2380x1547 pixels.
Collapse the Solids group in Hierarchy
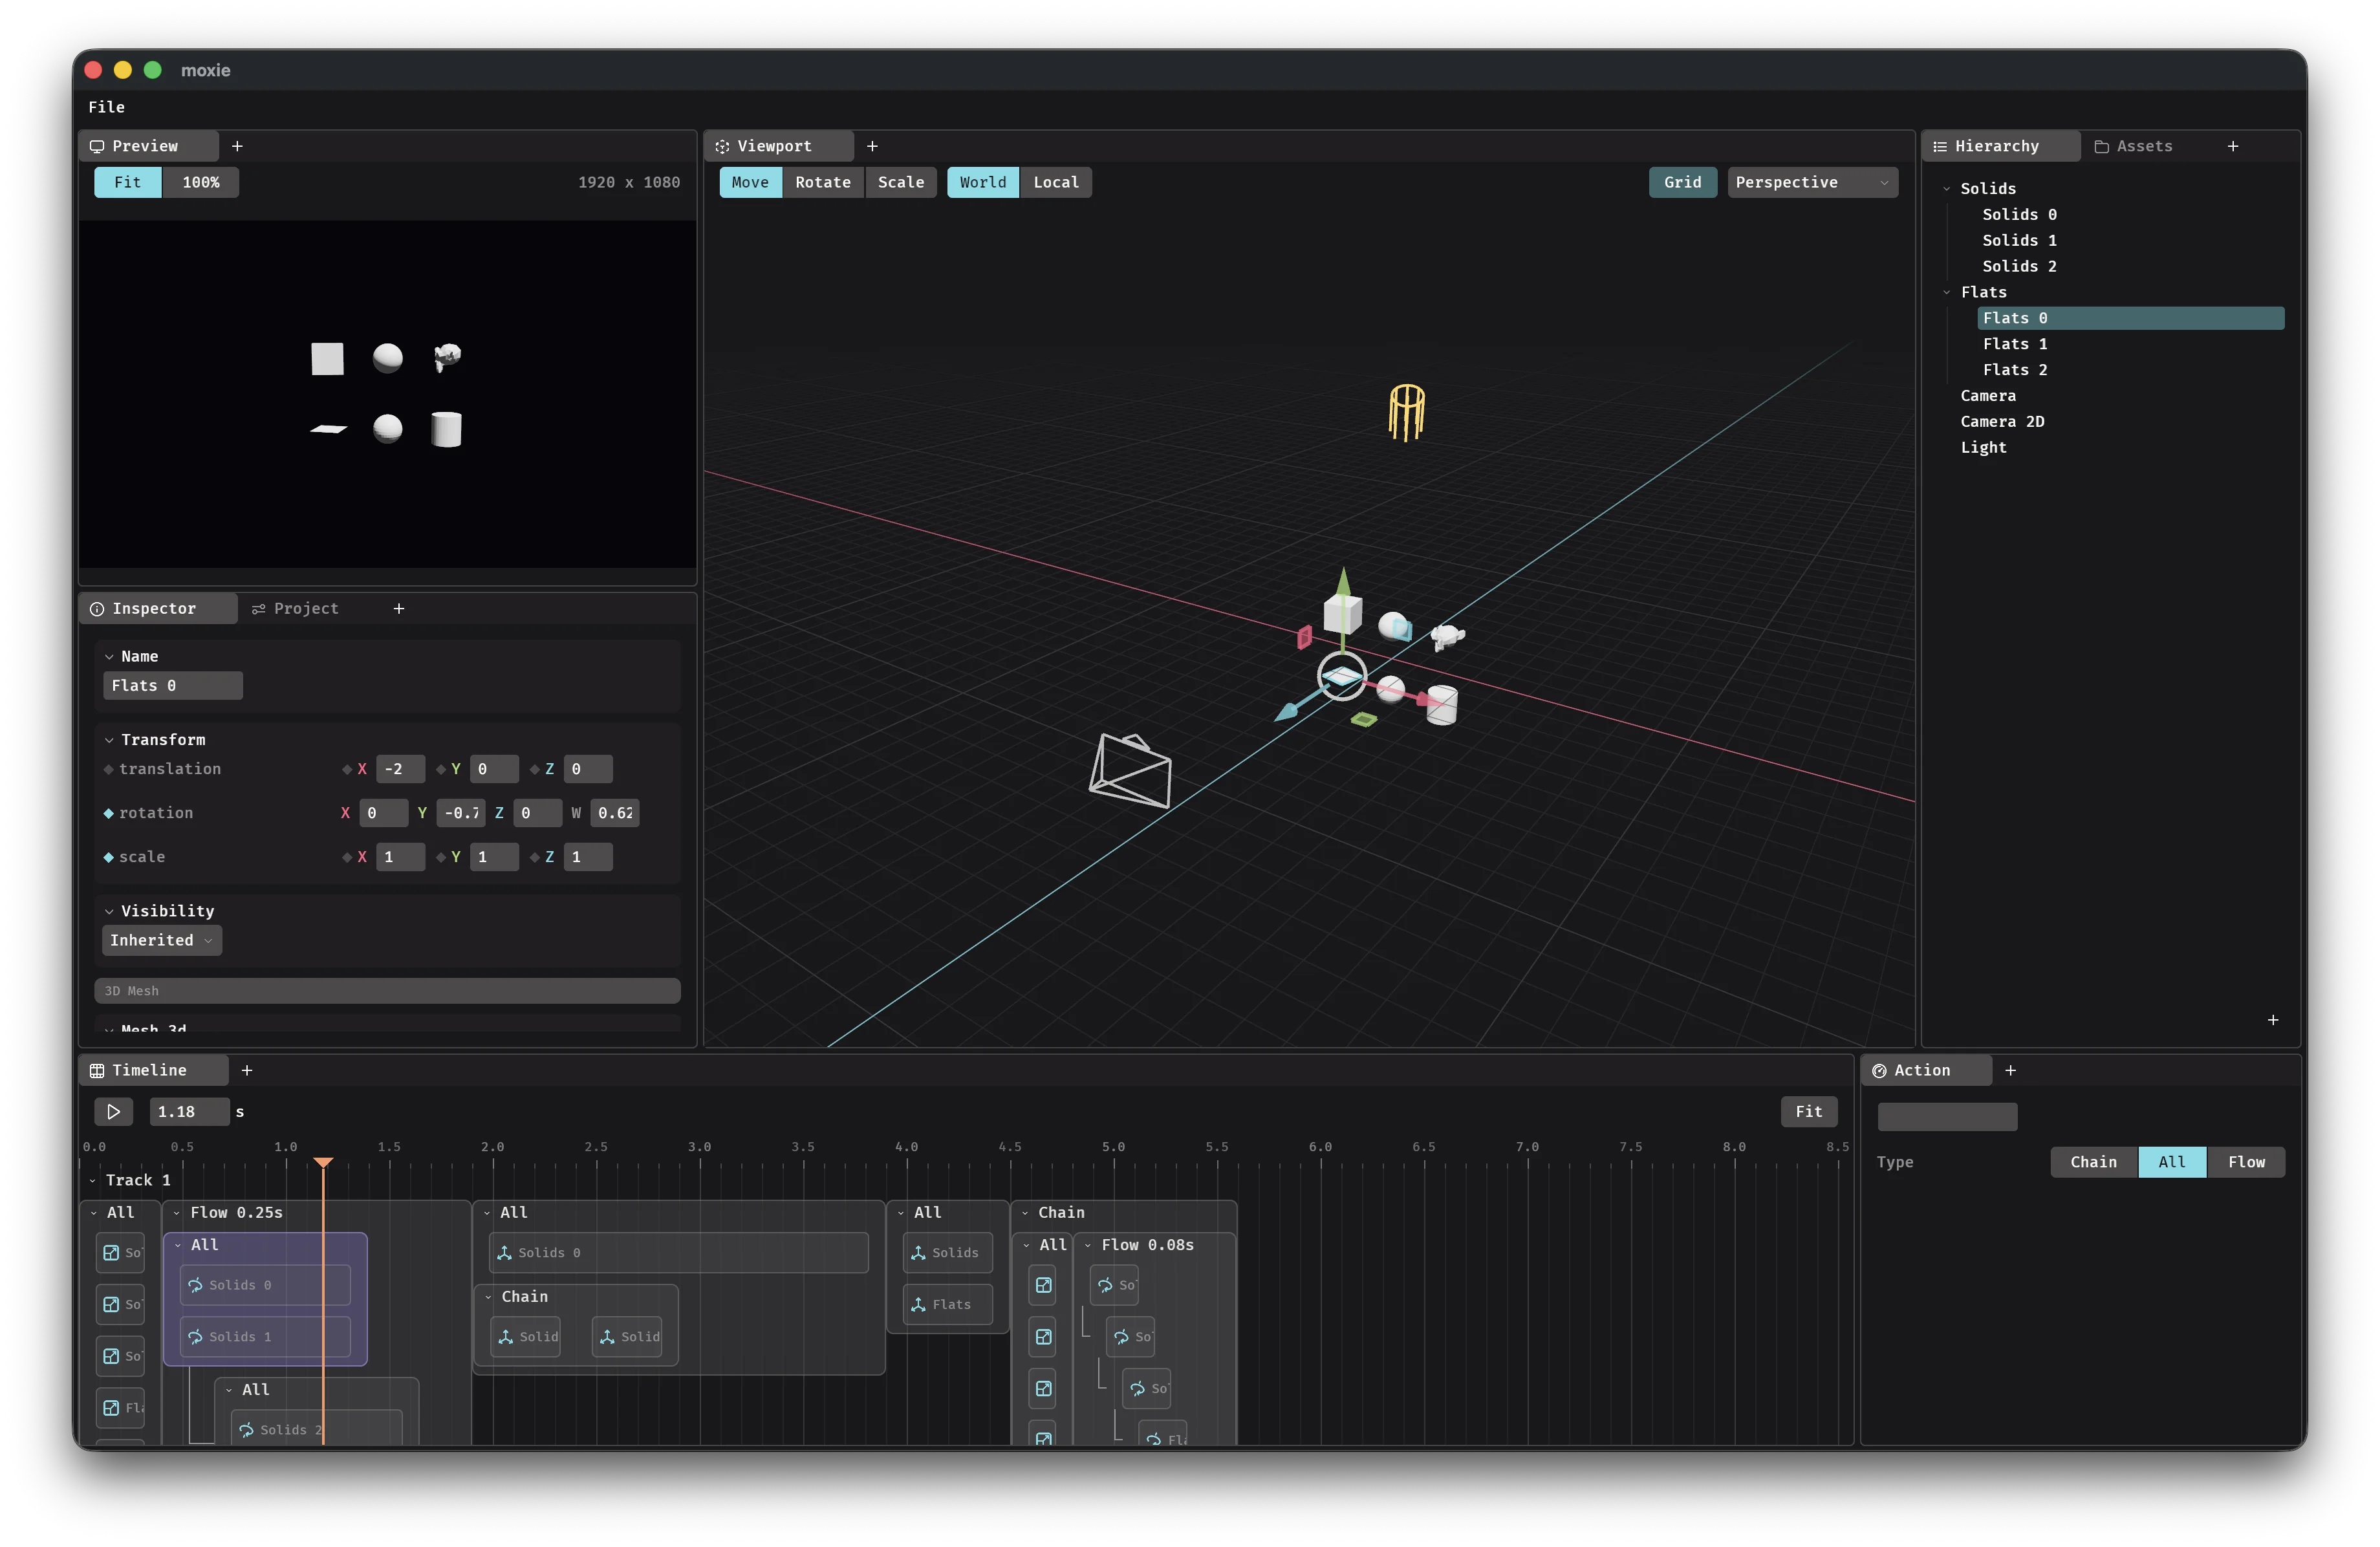point(1946,189)
